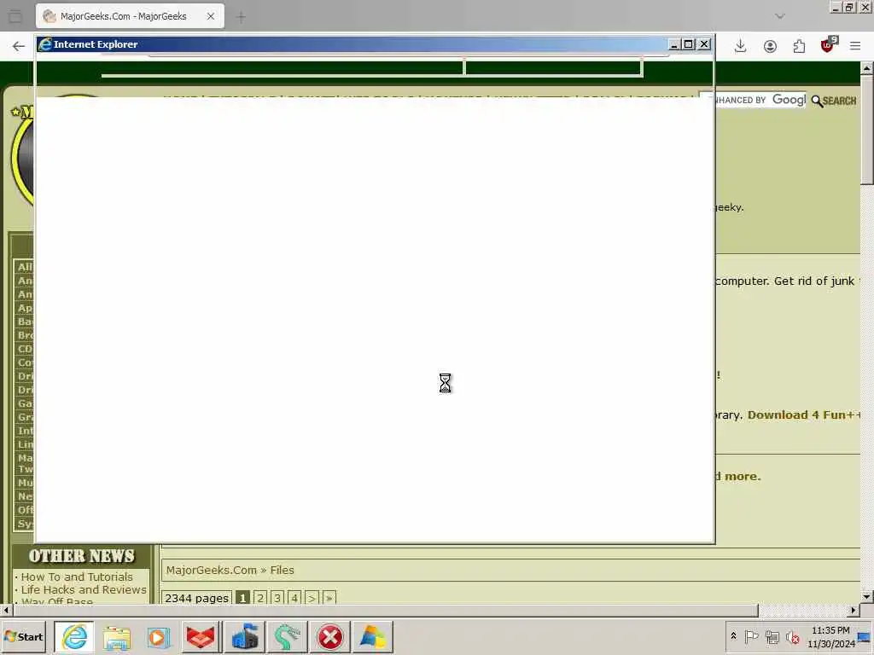The height and width of the screenshot is (655, 874).
Task: Click the colorful Windows flag taskbar icon
Action: pos(372,636)
